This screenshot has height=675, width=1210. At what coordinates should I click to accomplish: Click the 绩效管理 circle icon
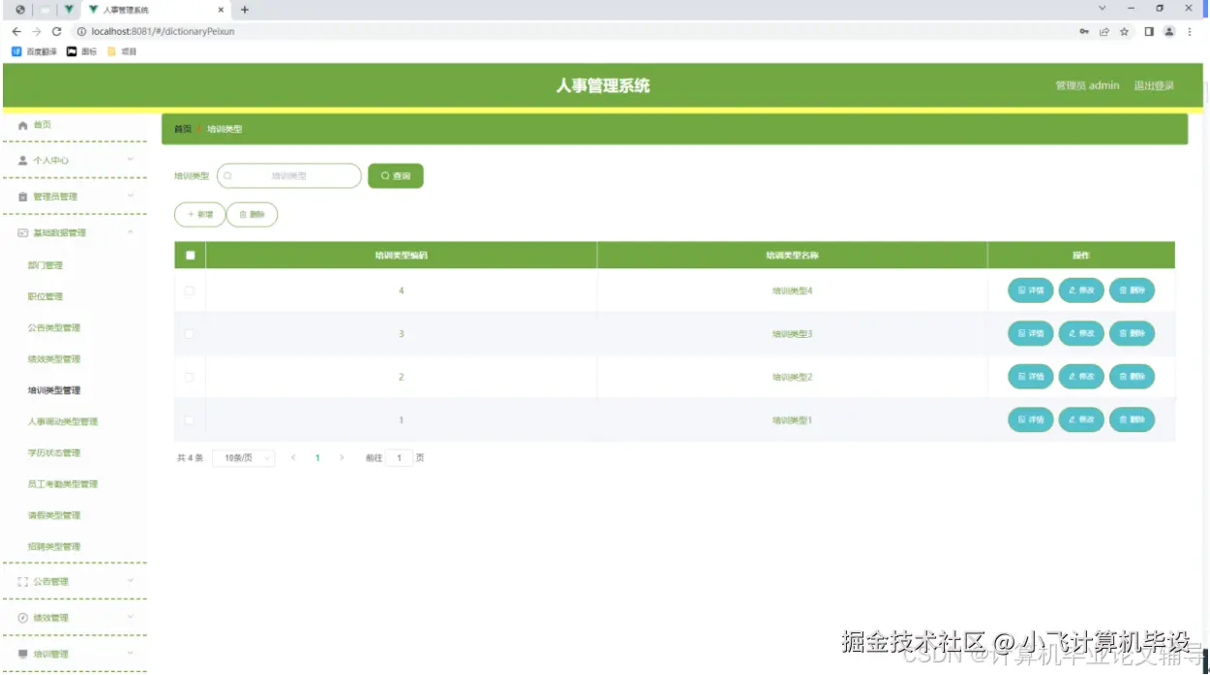pyautogui.click(x=23, y=618)
